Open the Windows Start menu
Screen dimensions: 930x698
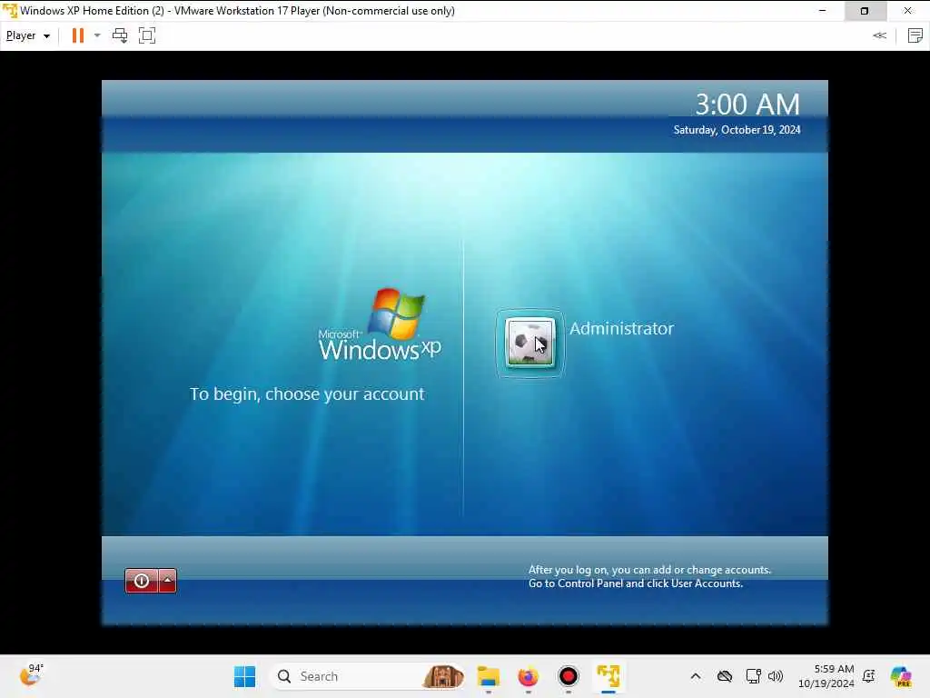[x=244, y=676]
